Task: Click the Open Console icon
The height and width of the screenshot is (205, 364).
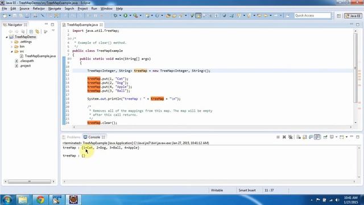Action: pyautogui.click(x=342, y=137)
